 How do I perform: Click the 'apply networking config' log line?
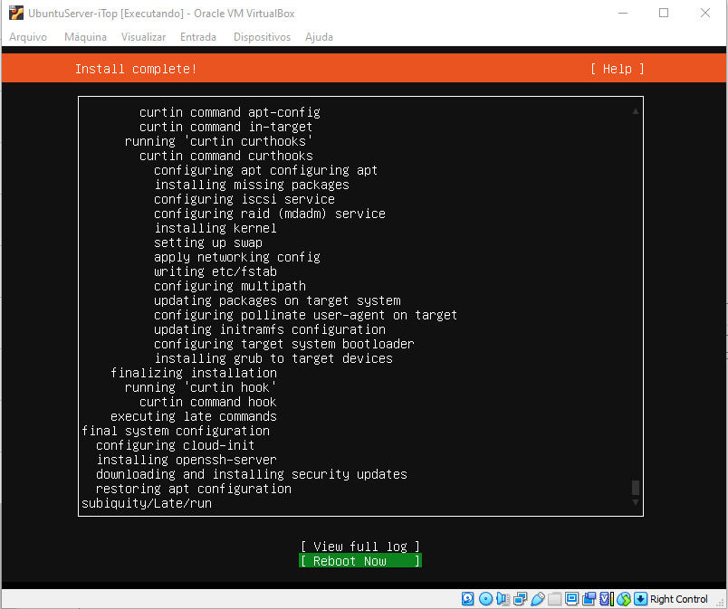(x=237, y=257)
